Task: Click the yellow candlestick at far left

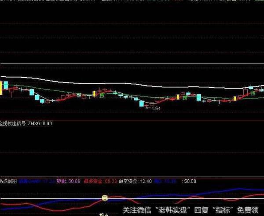Action: click(x=1, y=87)
